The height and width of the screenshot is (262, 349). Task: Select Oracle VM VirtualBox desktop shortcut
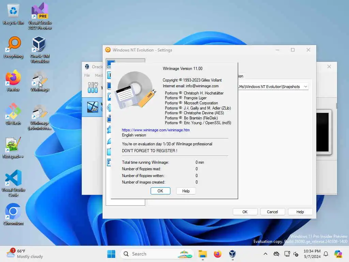40,50
